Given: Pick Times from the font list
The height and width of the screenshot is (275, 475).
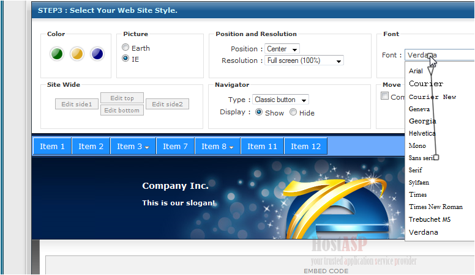Looking at the screenshot, I should coord(417,194).
